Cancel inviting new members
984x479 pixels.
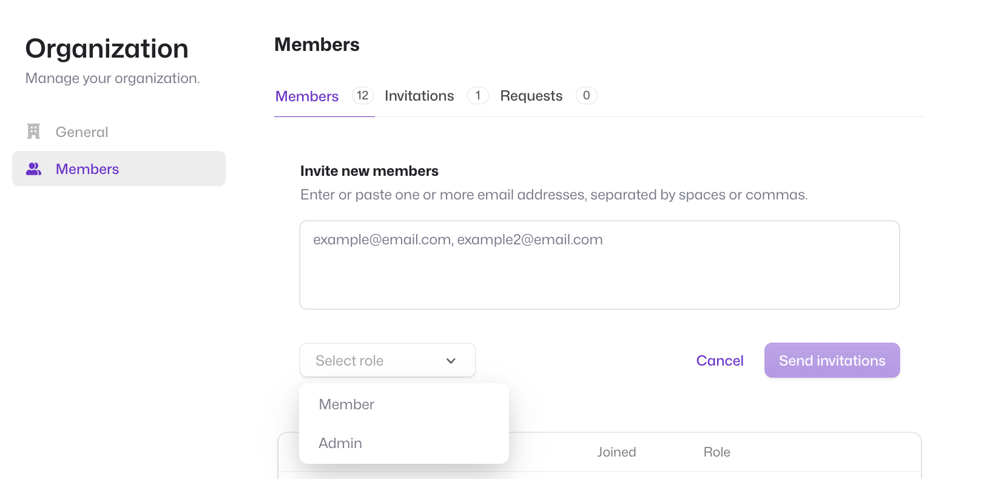point(719,361)
